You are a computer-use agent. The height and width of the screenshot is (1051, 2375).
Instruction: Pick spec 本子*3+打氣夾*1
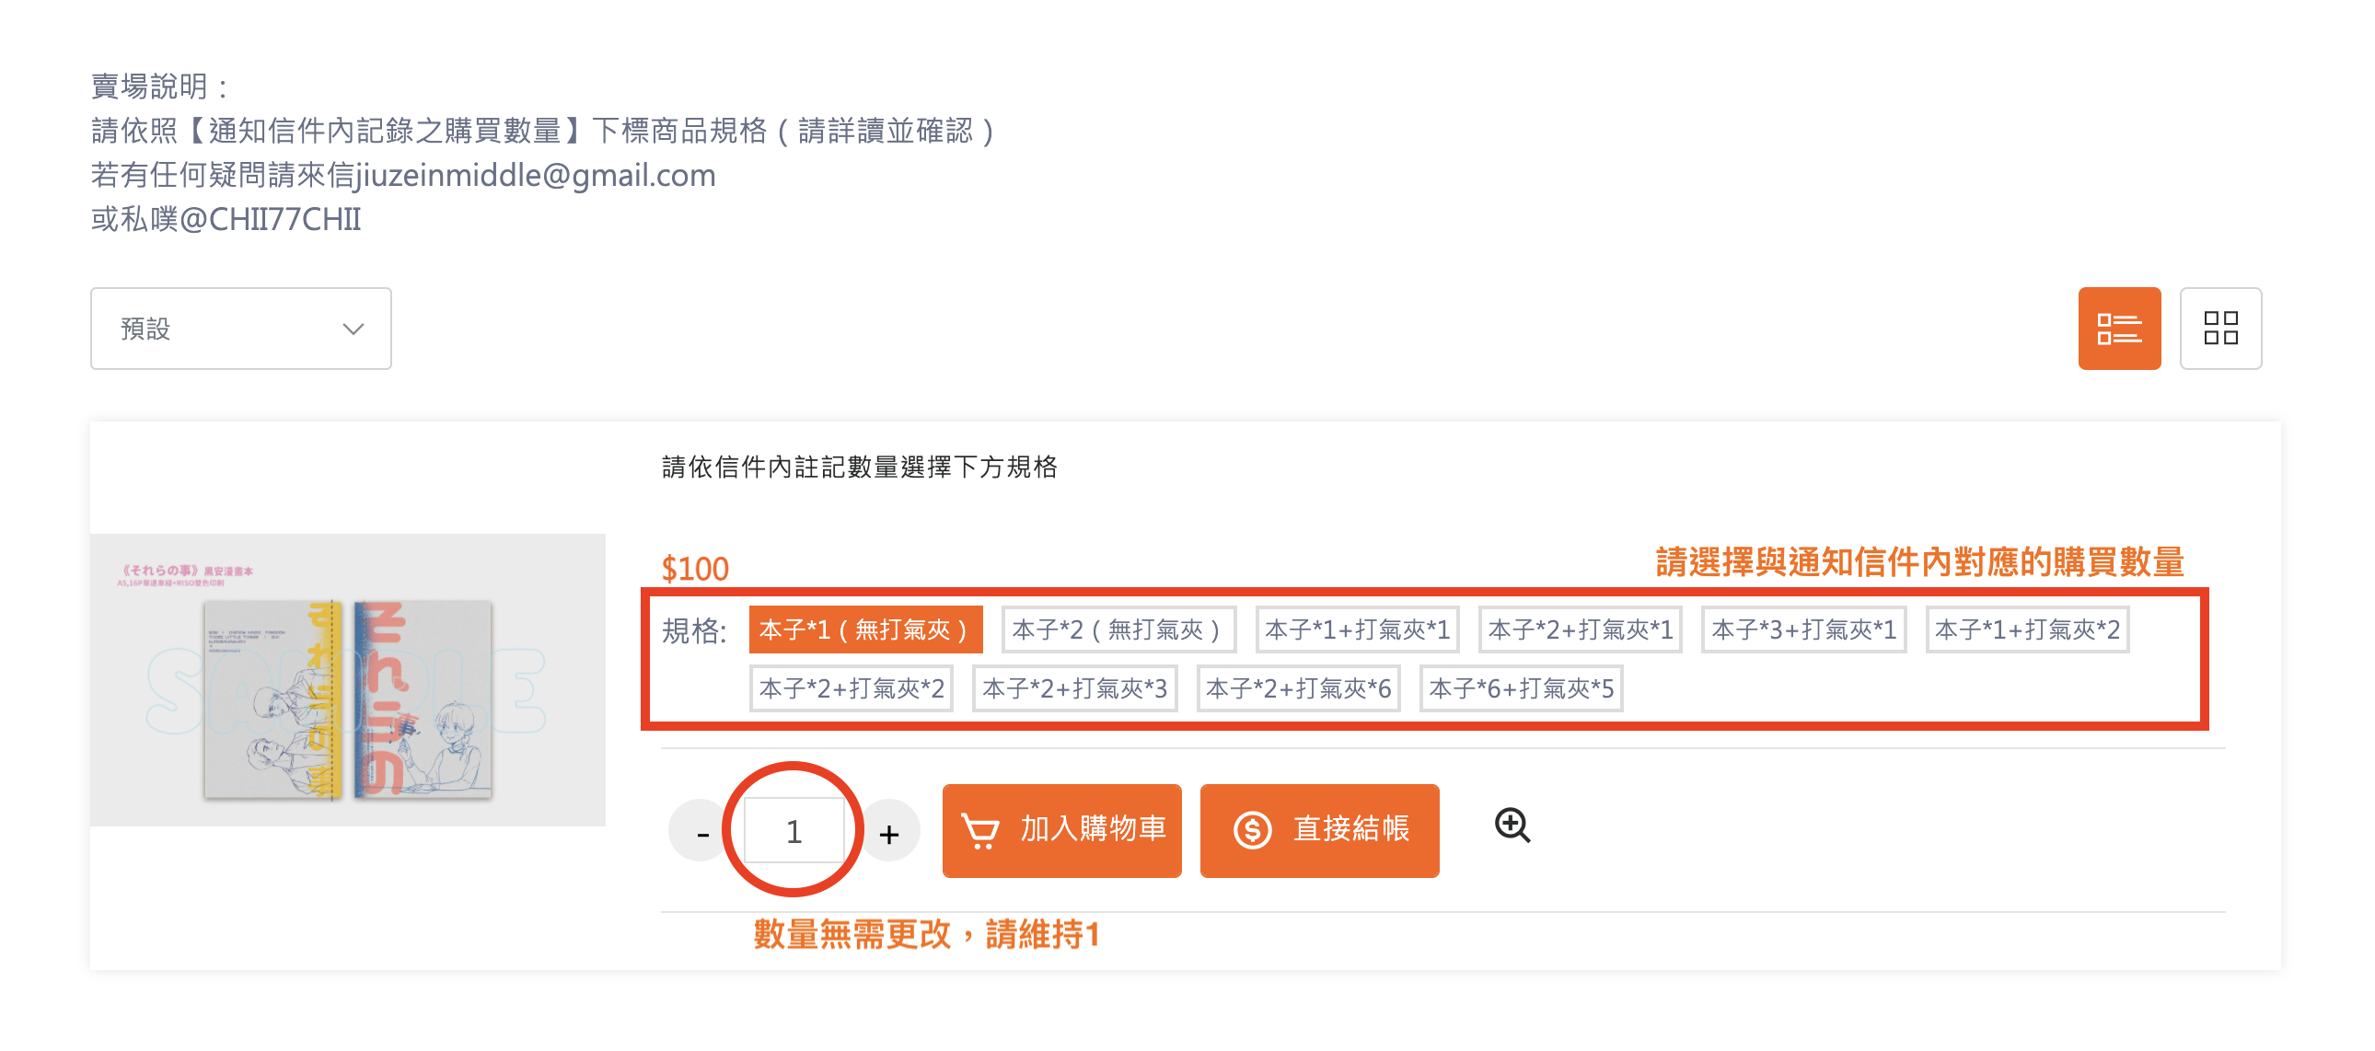(1803, 629)
